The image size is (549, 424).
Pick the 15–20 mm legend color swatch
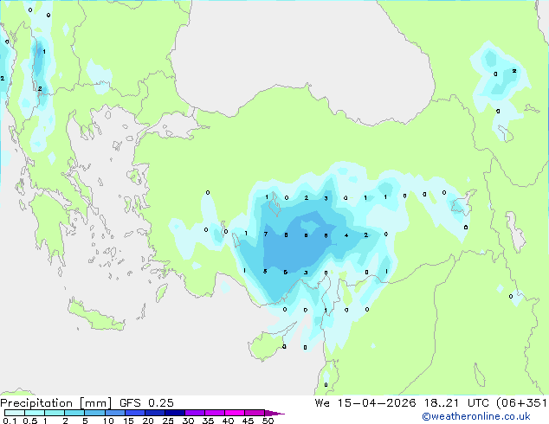(134, 413)
